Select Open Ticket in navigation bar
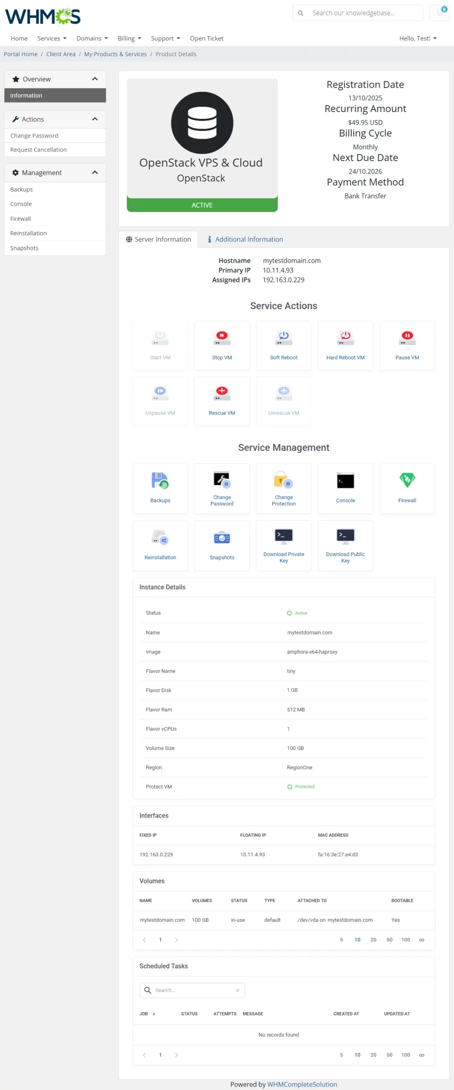The height and width of the screenshot is (1090, 454). (x=206, y=38)
